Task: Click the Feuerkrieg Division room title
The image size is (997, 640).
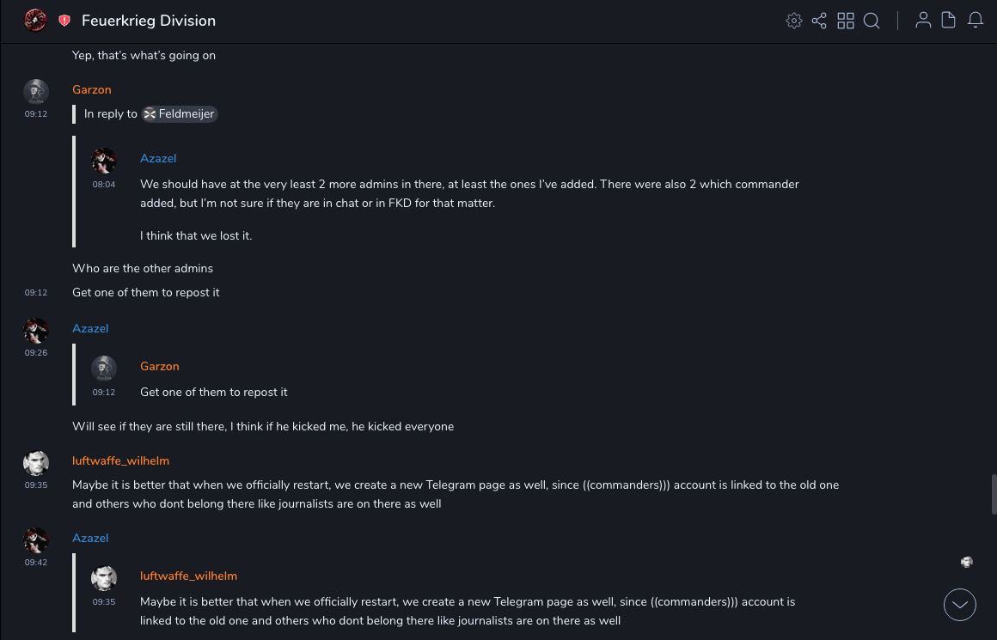Action: click(149, 21)
